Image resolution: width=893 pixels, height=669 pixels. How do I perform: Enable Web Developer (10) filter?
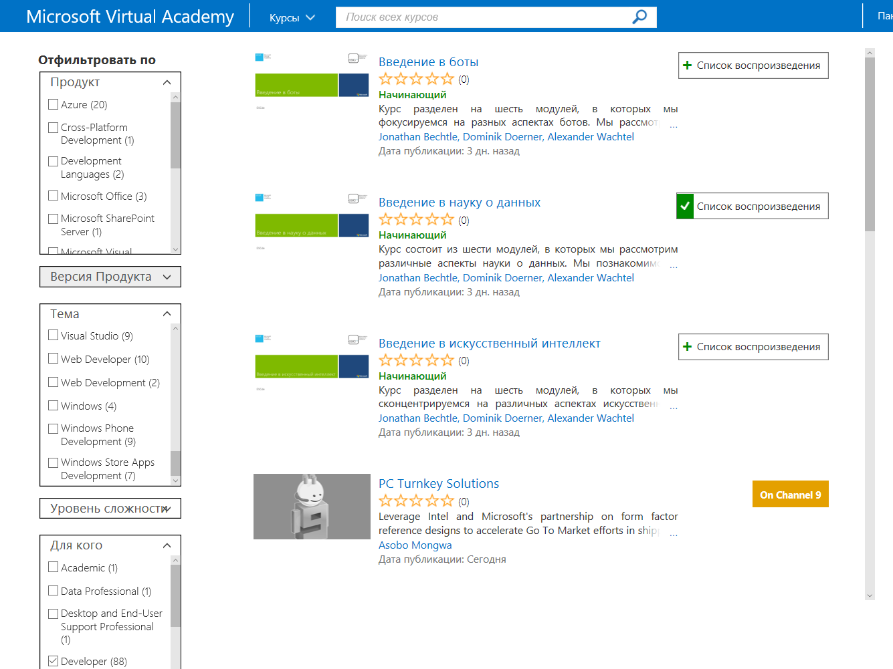tap(54, 359)
